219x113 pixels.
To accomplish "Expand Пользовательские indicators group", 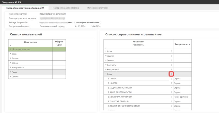I will point(11,49).
